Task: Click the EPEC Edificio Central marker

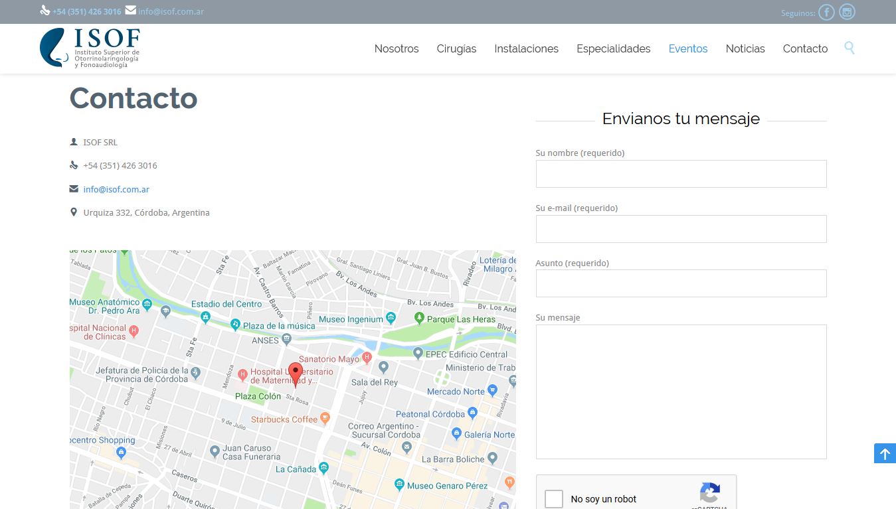Action: (418, 354)
